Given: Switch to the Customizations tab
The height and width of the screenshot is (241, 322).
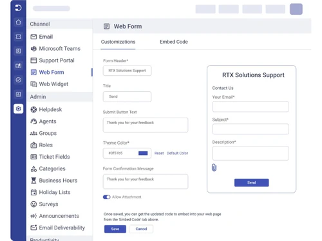Looking at the screenshot, I should coord(118,42).
